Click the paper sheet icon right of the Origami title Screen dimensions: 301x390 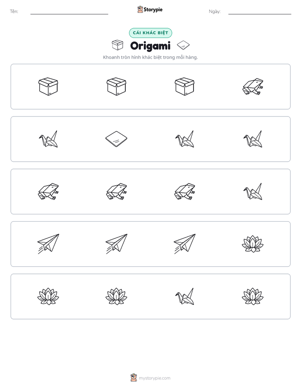point(183,45)
